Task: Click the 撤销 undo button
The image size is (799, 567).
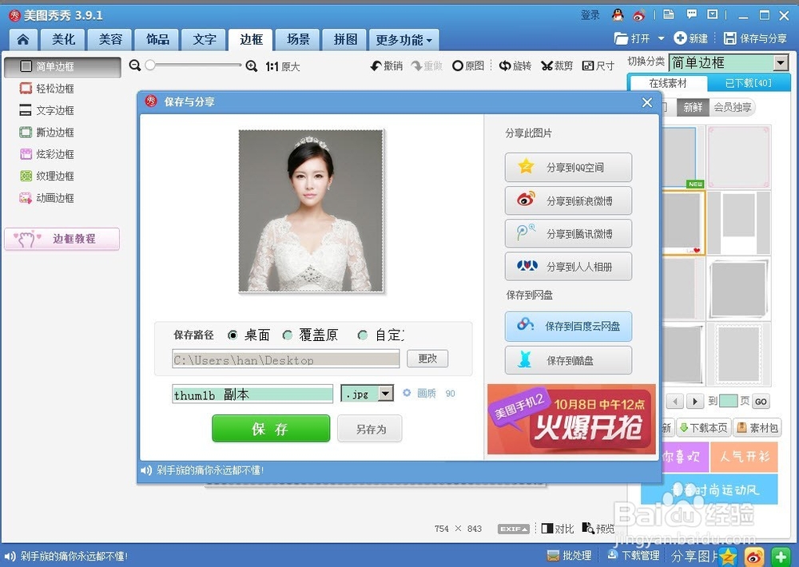Action: 386,65
